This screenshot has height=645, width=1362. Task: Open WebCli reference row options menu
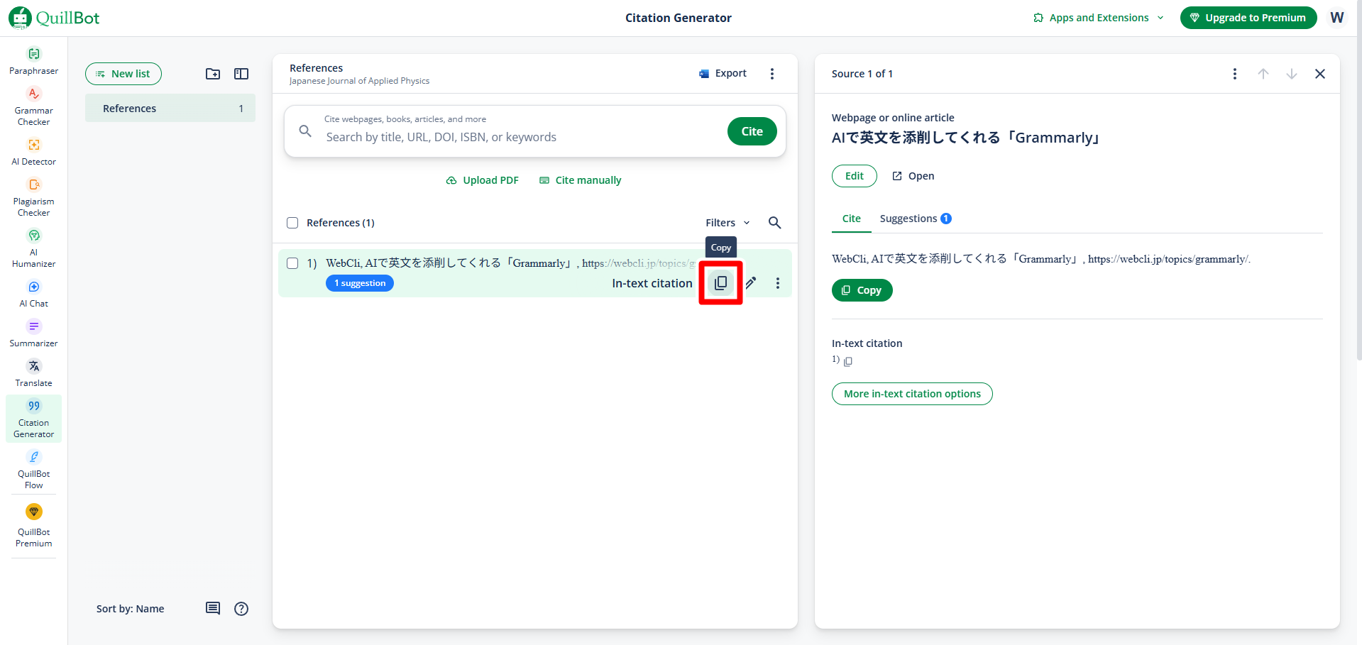pyautogui.click(x=778, y=283)
